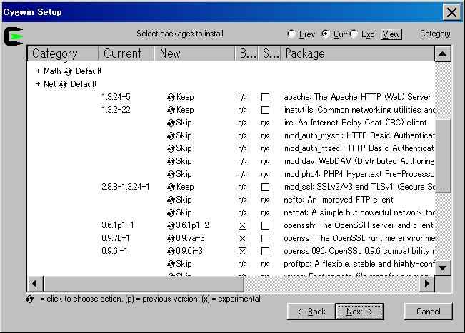Click the vertical scrollbar up arrow
This screenshot has height=333, width=465.
tap(443, 53)
